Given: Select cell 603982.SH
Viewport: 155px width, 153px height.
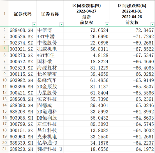Looking at the screenshot, I should point(23,80).
